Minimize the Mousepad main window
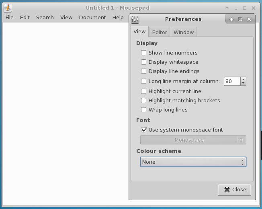Viewport: 262px width, 209px height. pos(236,8)
